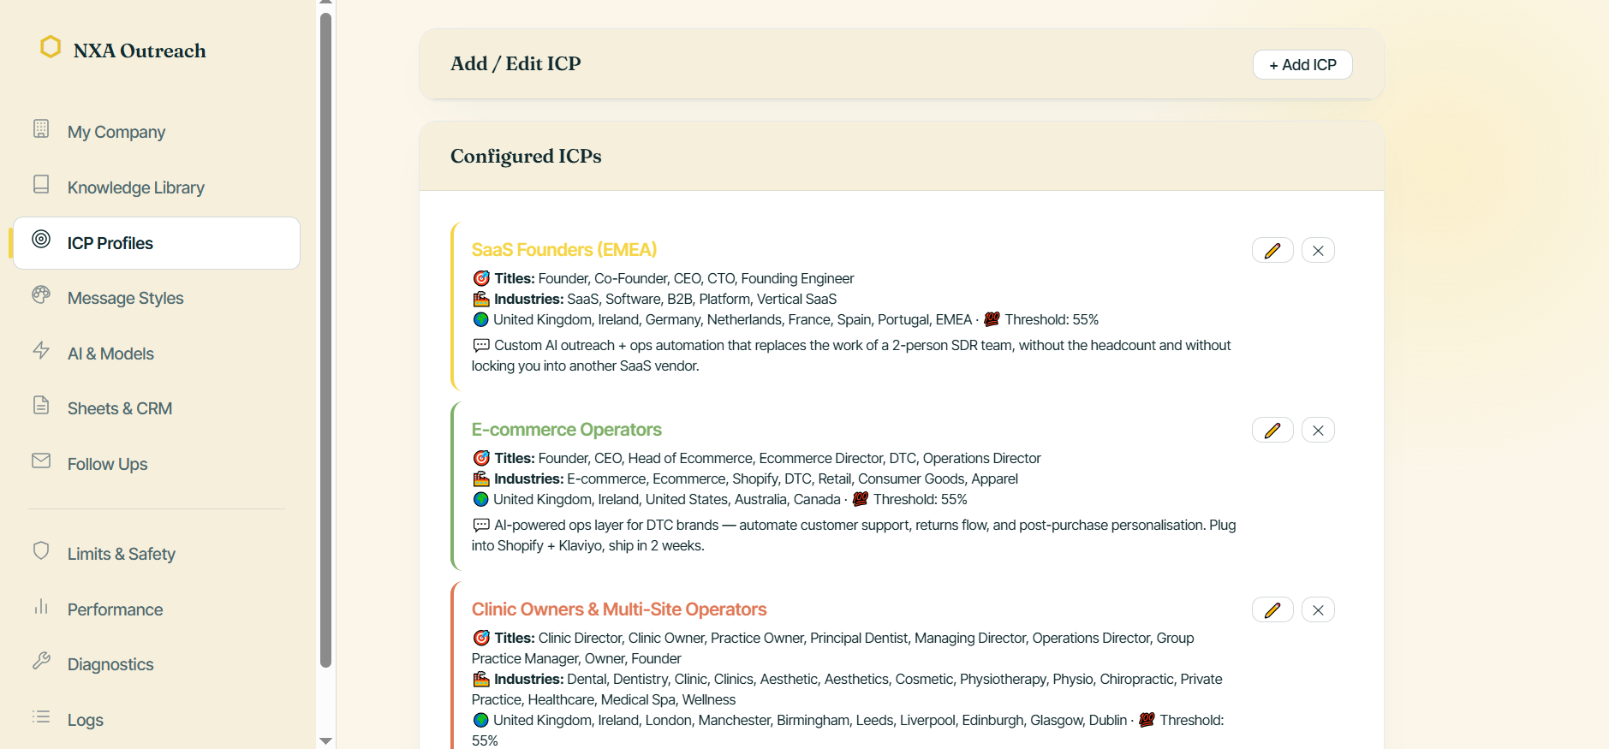Image resolution: width=1609 pixels, height=749 pixels.
Task: Edit the SaaS Founders (EMEA) ICP
Action: (1272, 251)
